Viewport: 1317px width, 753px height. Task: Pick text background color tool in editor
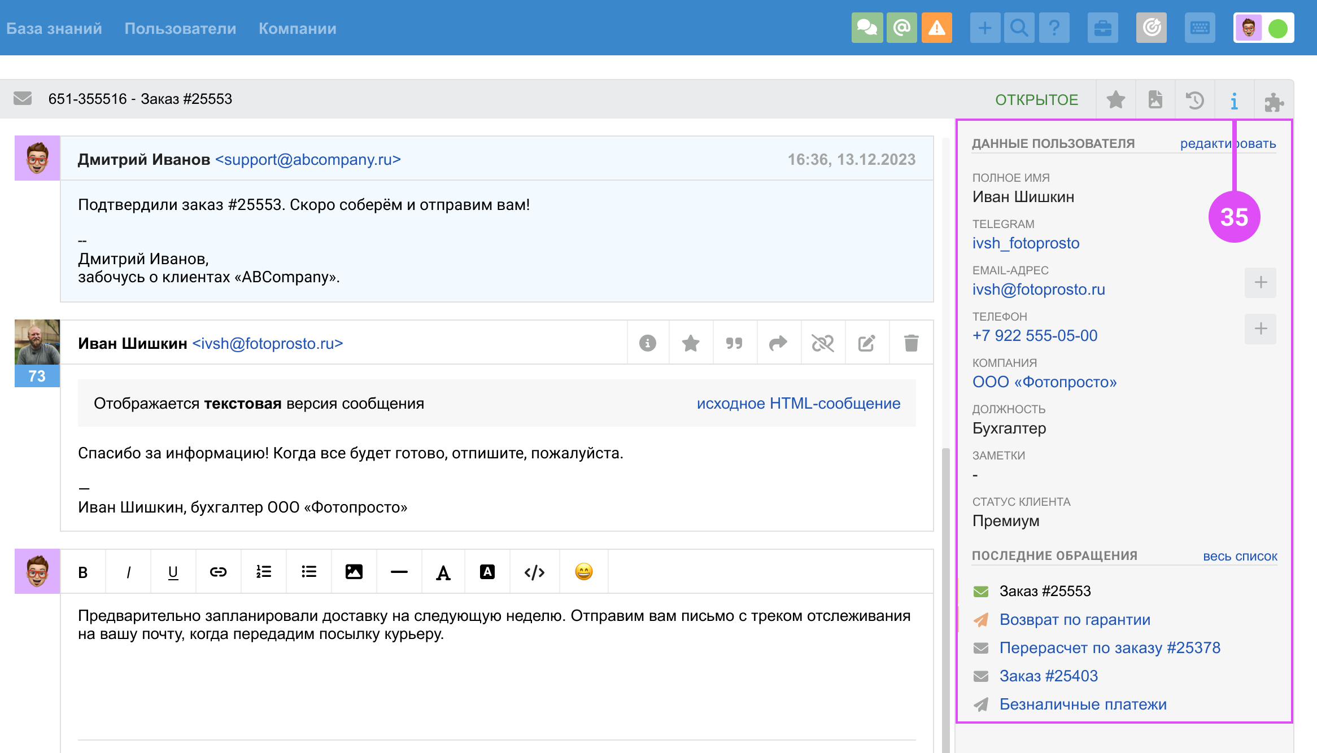(487, 572)
